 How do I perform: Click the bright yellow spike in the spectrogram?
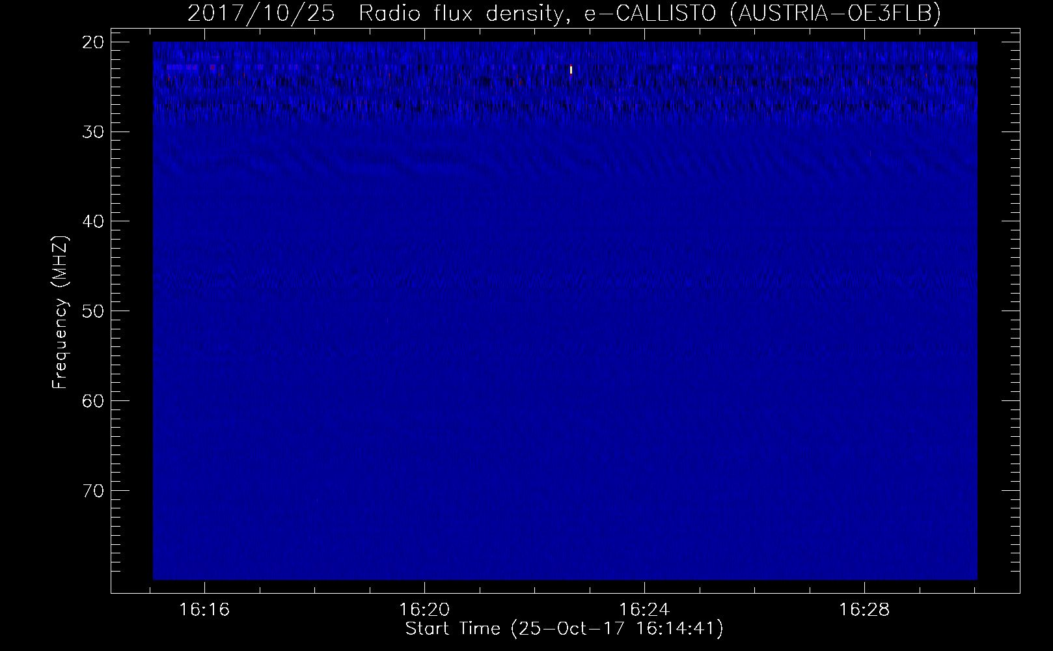[x=571, y=70]
